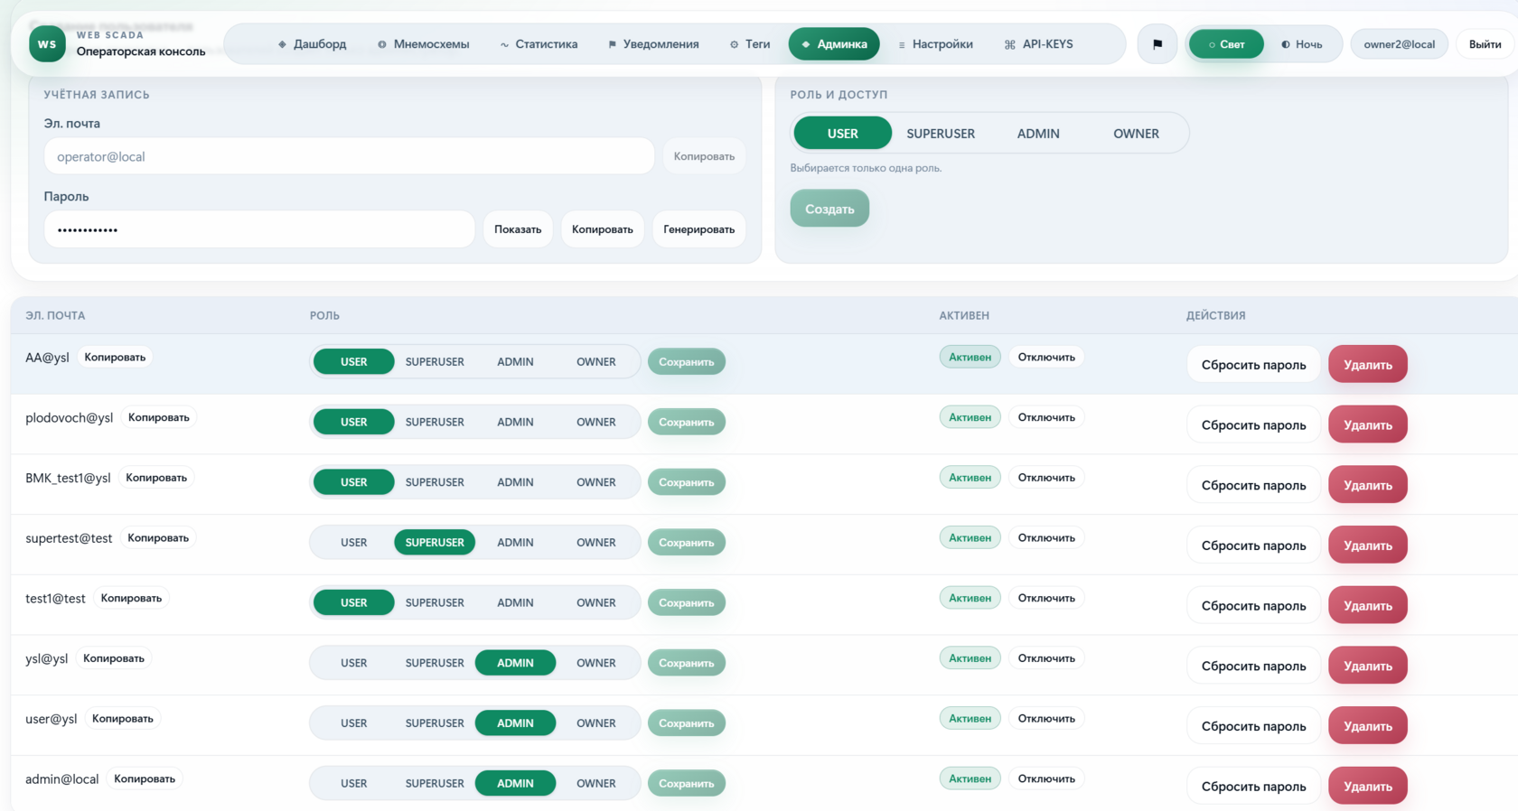Show the password with Показать

pyautogui.click(x=518, y=229)
